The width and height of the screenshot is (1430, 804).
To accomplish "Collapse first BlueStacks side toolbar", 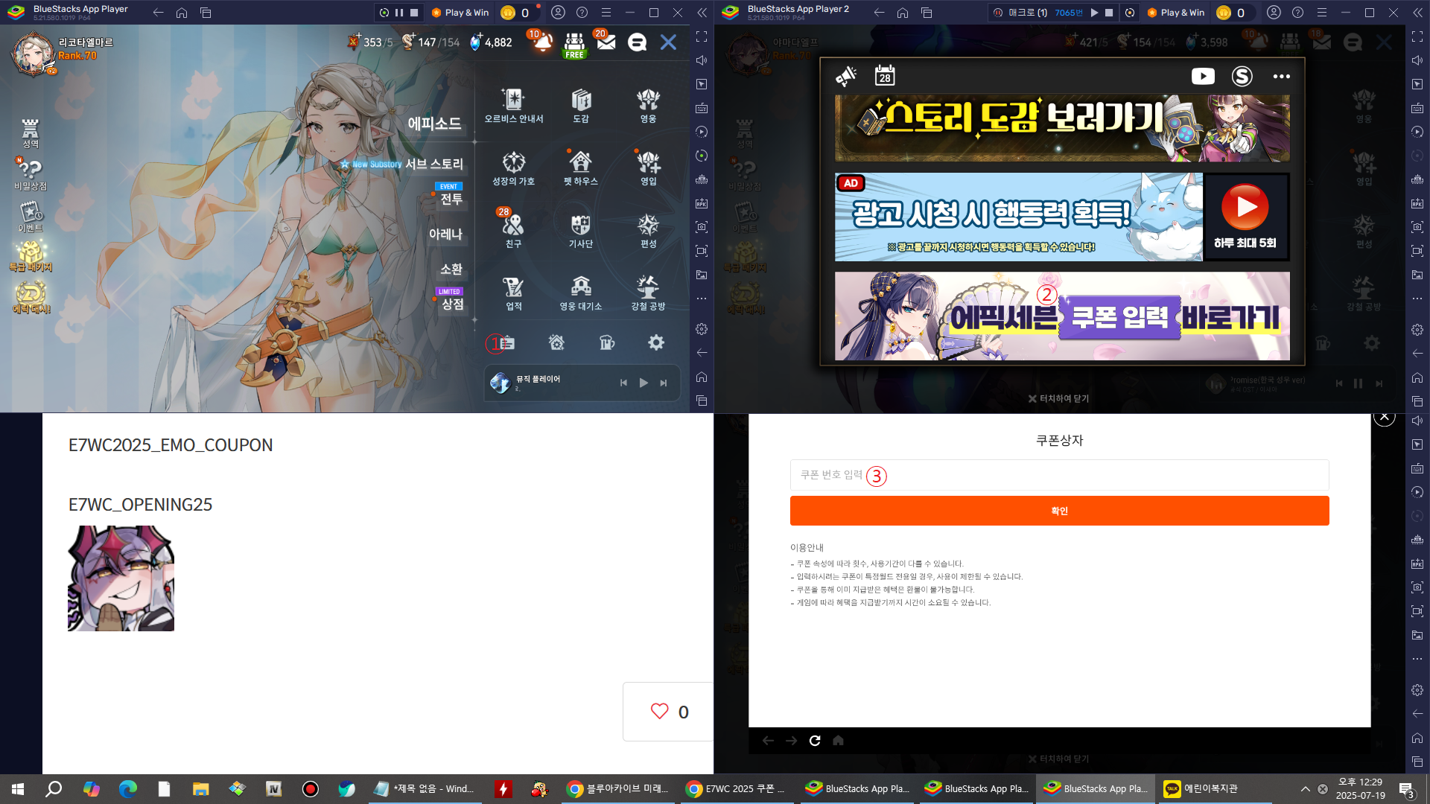I will point(702,13).
